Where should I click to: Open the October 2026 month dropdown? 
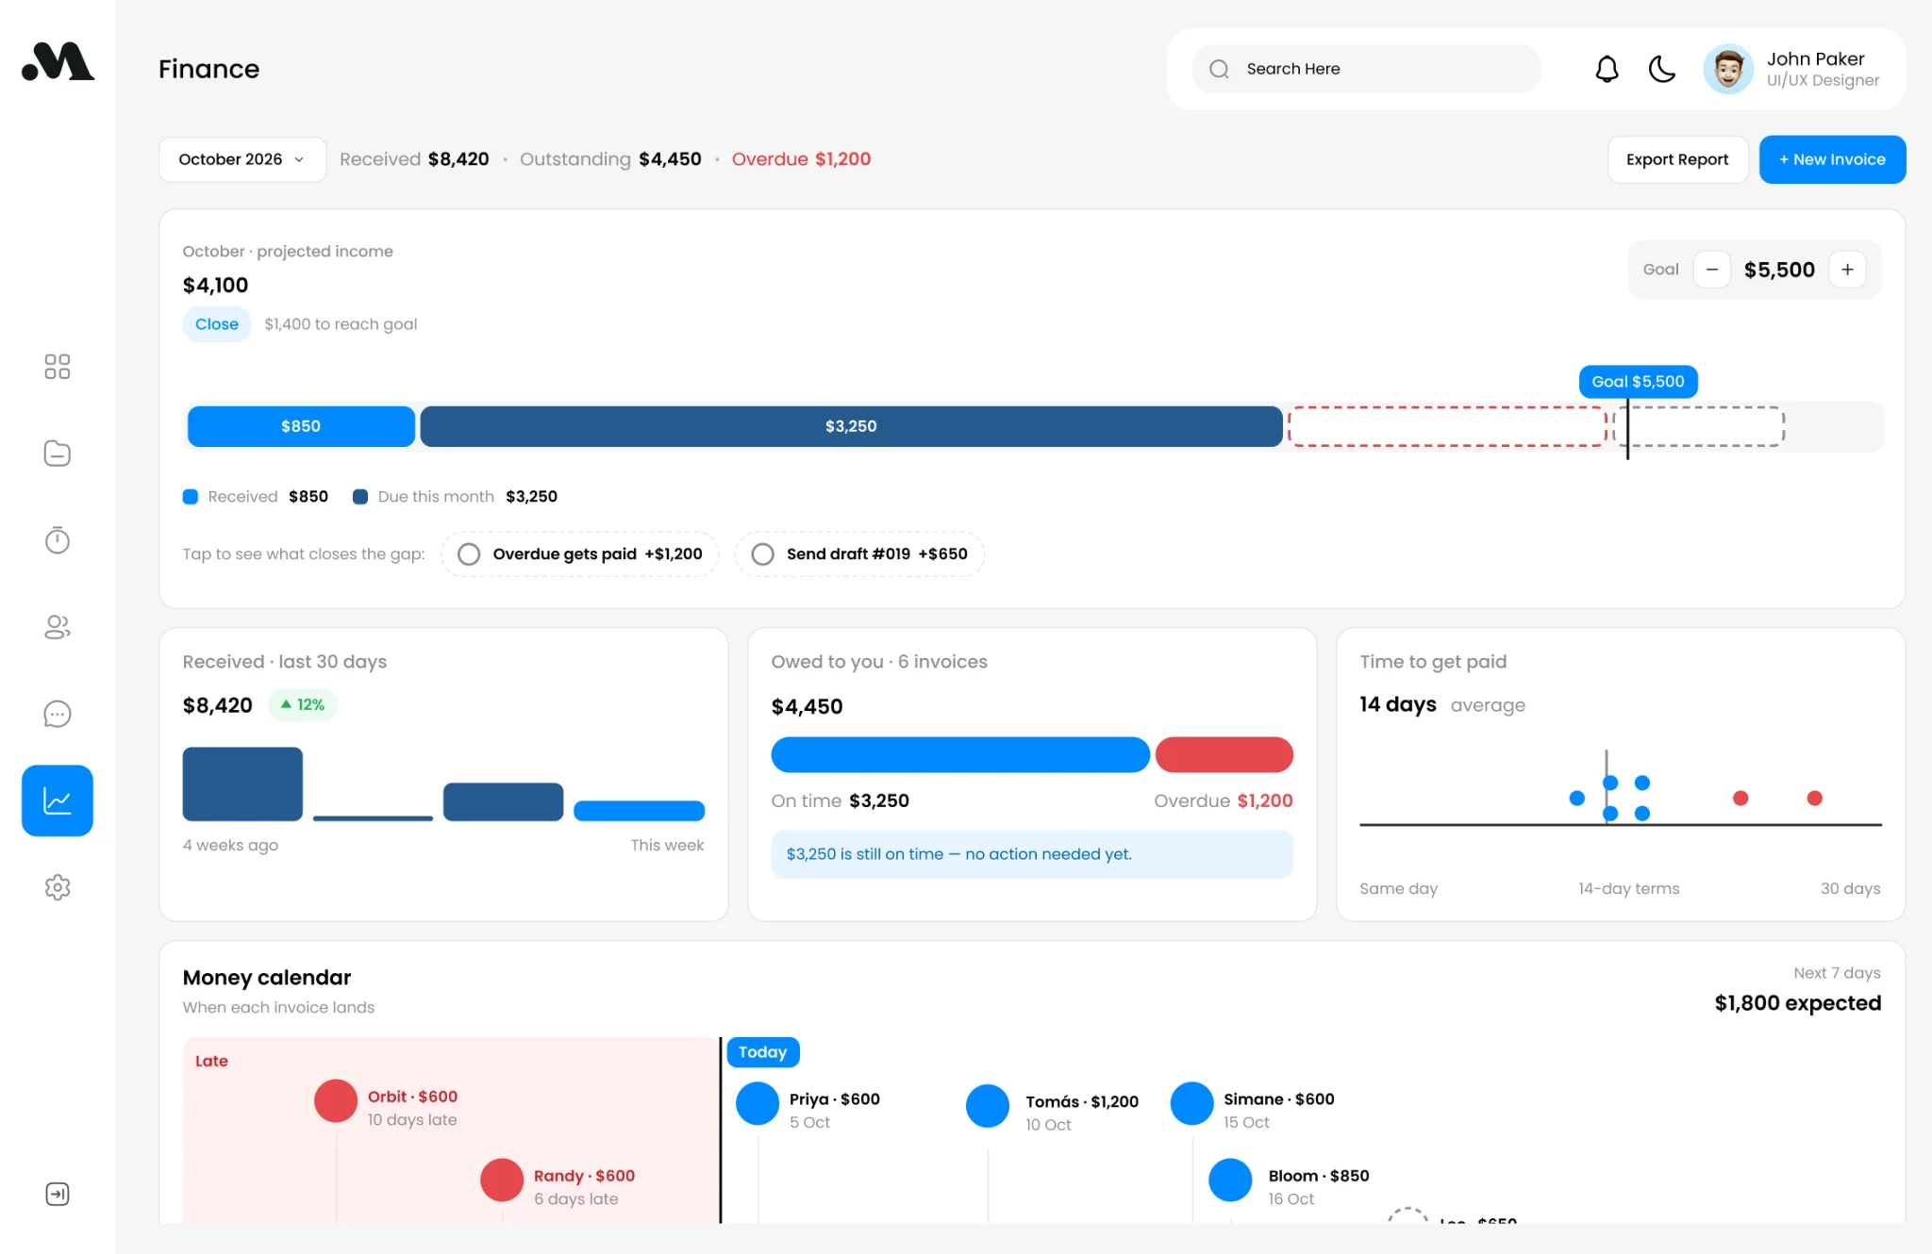coord(242,159)
